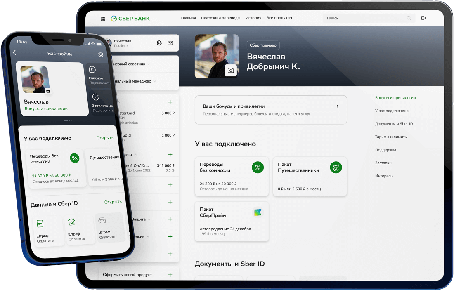Go to История in top navigation

[x=253, y=18]
